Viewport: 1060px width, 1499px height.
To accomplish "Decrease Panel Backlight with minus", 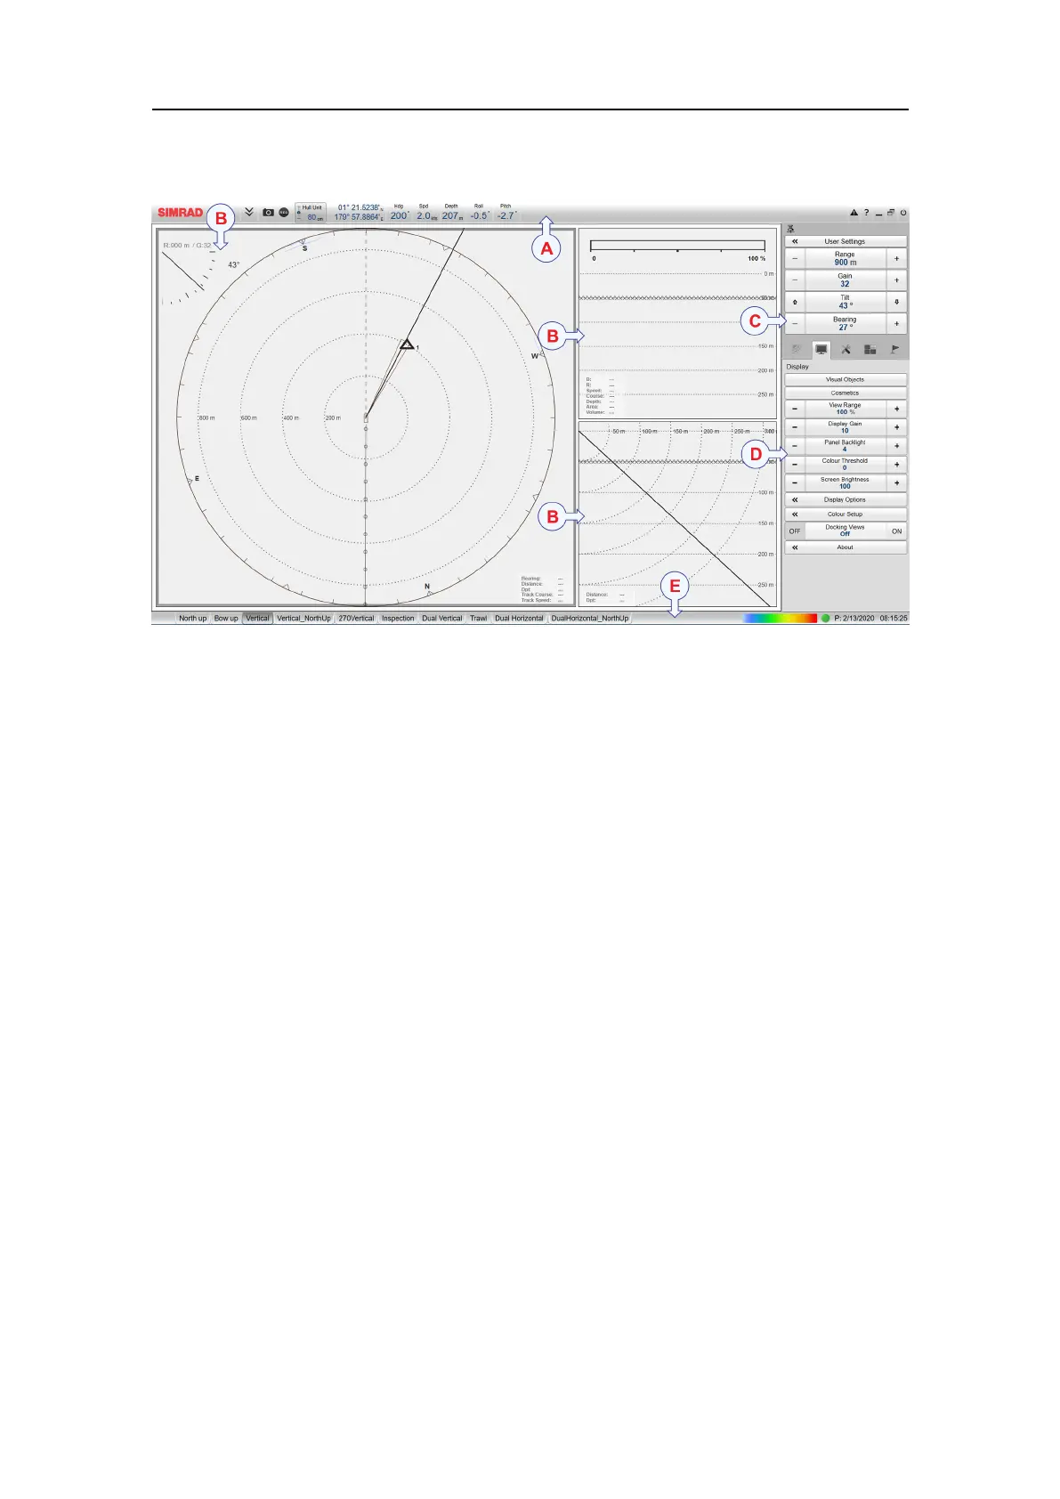I will pyautogui.click(x=795, y=446).
